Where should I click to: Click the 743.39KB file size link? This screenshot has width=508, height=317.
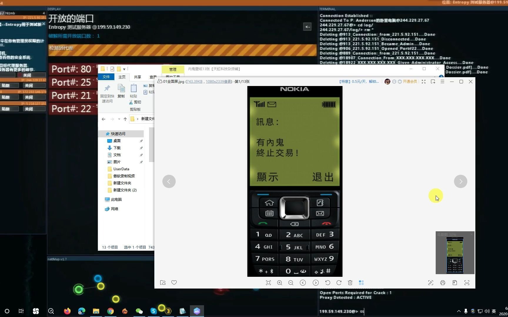194,82
